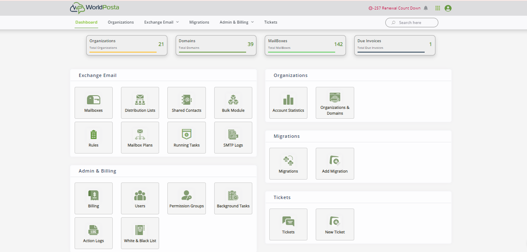Screen dimensions: 527x252
Task: Open Account Statistics chart icon
Action: (288, 101)
